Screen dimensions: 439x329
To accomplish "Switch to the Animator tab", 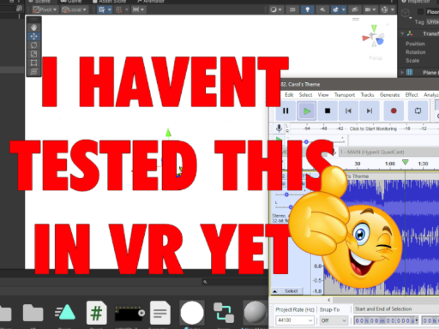I will 151,1.
